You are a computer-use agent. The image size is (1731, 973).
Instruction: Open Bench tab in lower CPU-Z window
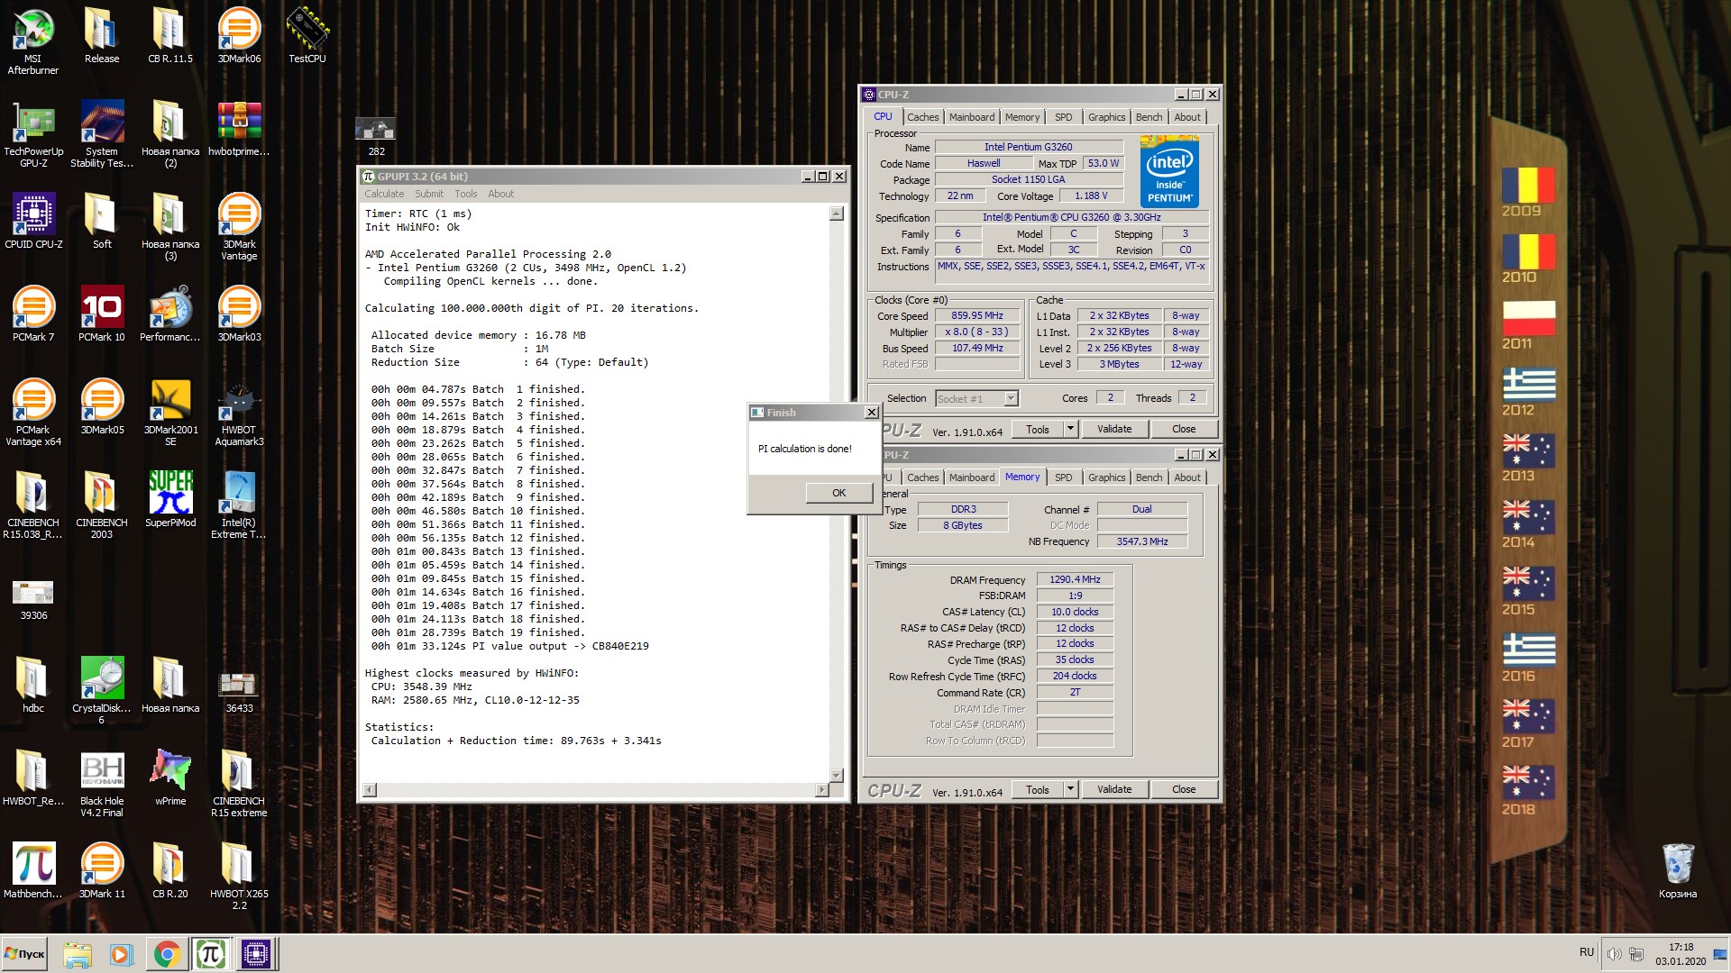1149,477
